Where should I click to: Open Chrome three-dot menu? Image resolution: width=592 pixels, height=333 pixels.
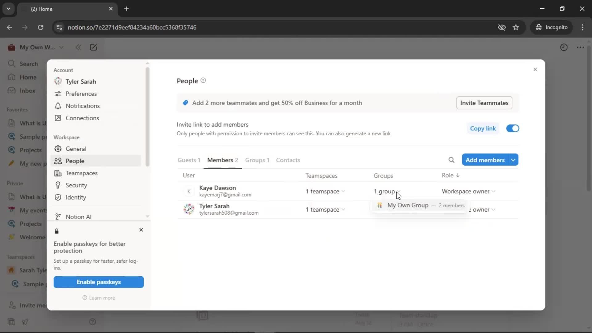point(582,27)
